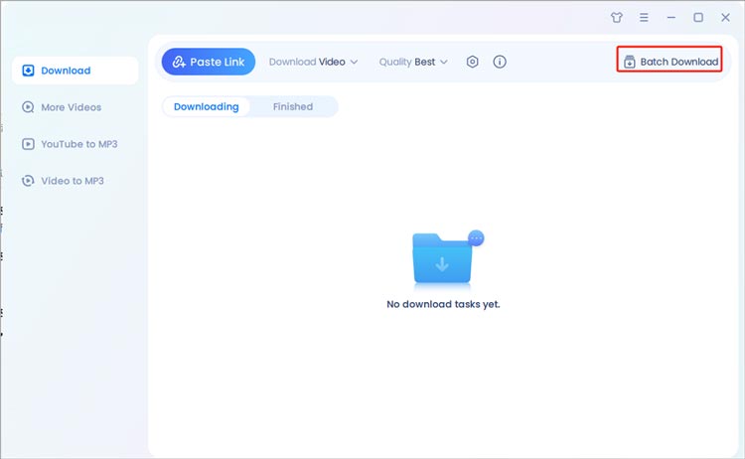
Task: Click the blue empty folder illustration
Action: click(x=442, y=260)
